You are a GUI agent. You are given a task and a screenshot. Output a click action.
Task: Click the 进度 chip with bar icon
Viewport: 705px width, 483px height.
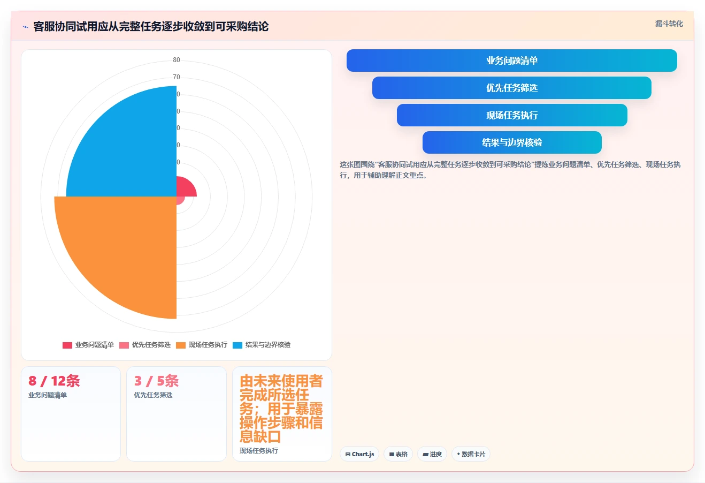point(432,454)
